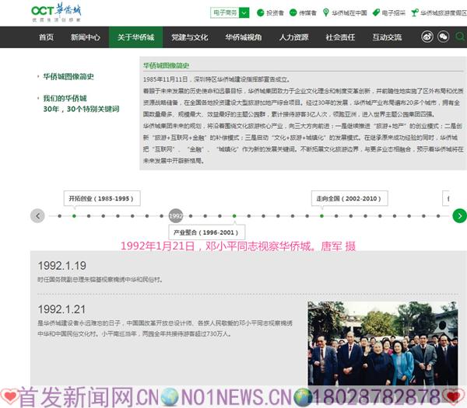Open the 传媒者 link
Image resolution: width=467 pixels, height=408 pixels.
click(307, 12)
